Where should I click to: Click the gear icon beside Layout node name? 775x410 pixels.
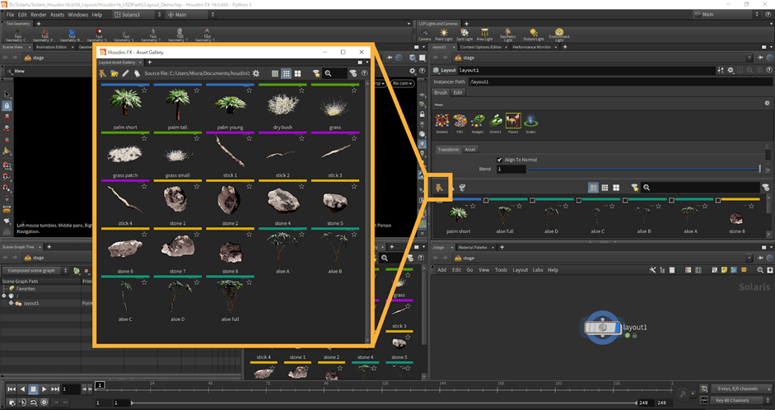click(x=731, y=70)
